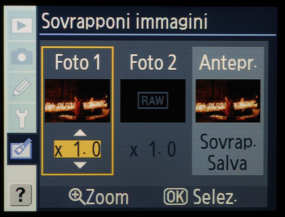The height and width of the screenshot is (217, 285).
Task: Decrease Foto 1 gain with down arrow
Action: pos(80,165)
